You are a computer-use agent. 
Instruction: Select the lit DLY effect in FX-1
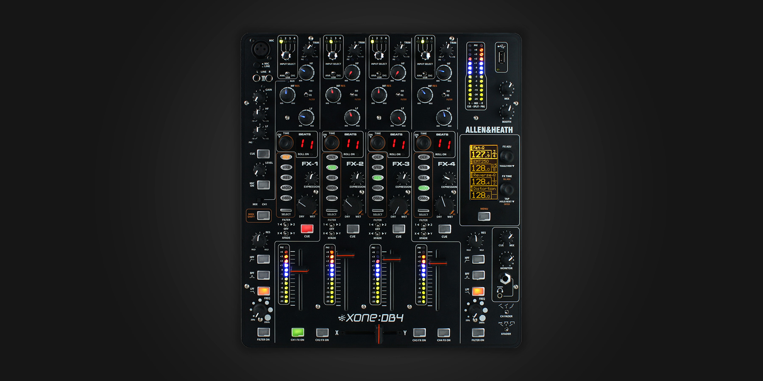[286, 157]
